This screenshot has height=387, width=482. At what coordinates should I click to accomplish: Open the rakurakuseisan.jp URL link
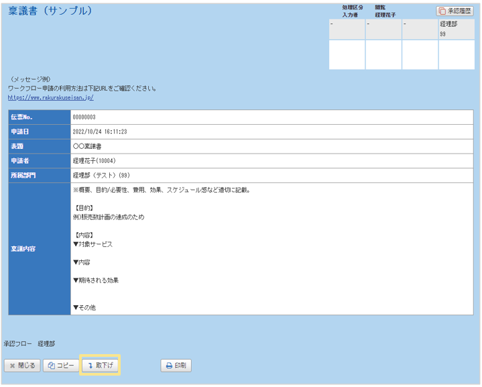tap(50, 97)
